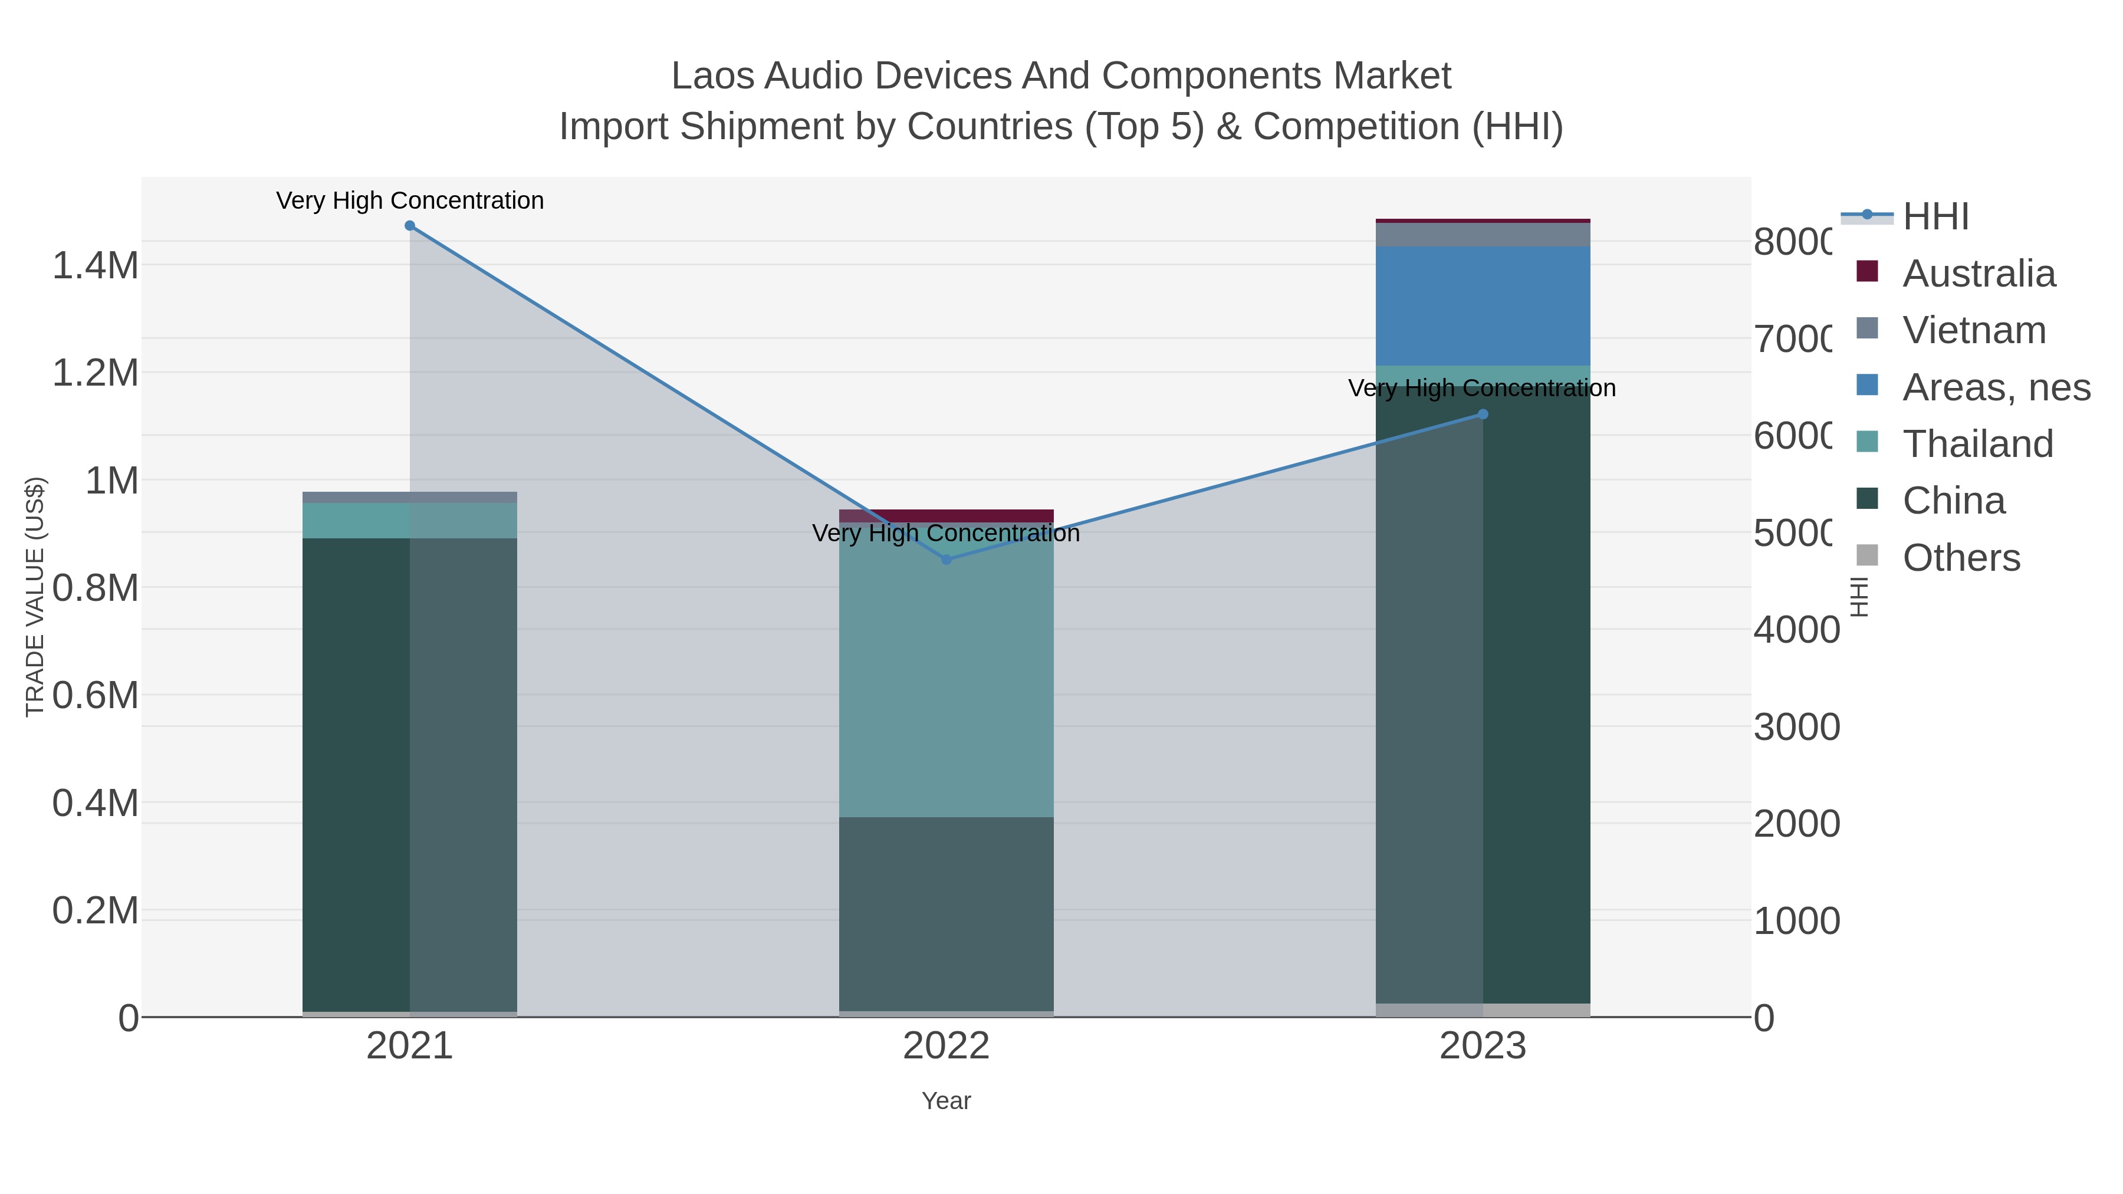Select the 2023 HHI data point
Screen dimensions: 2123x1194
[x=1483, y=415]
